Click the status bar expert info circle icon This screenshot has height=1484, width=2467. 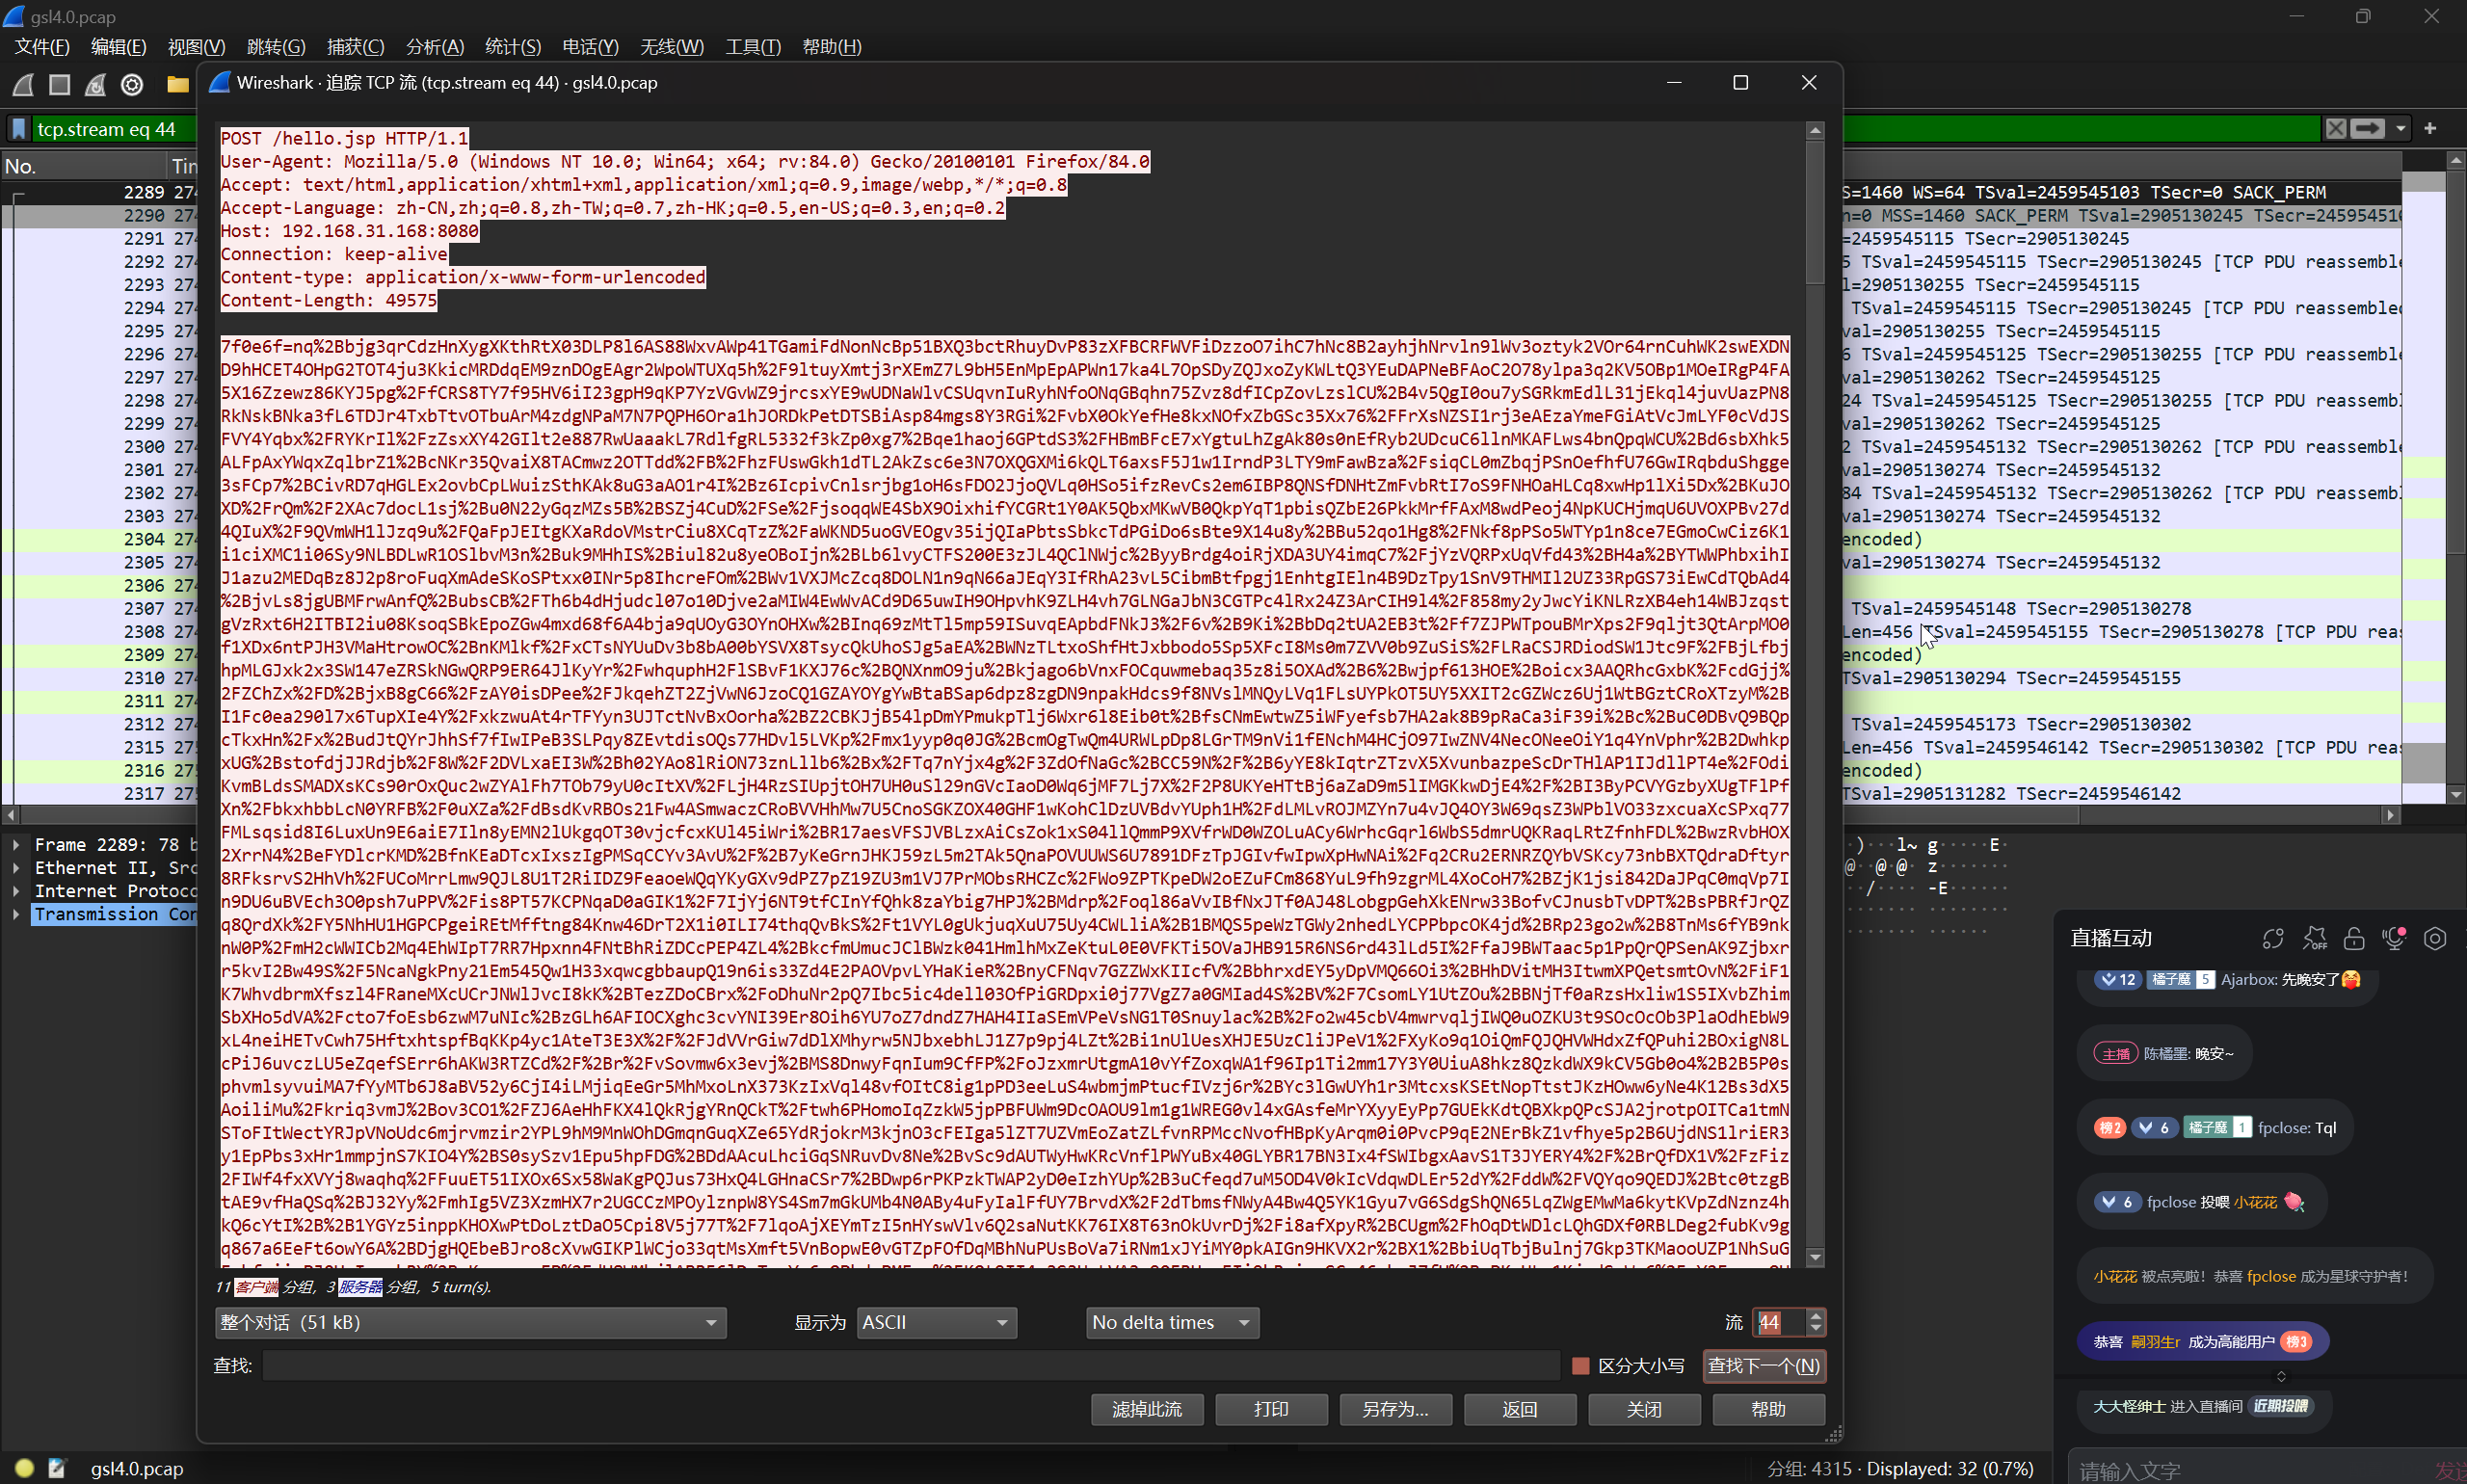point(25,1468)
